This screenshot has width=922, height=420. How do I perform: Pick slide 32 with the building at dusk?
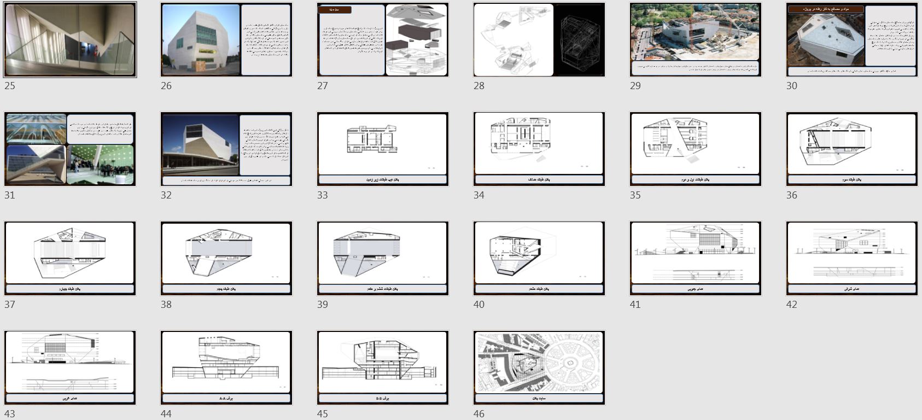[226, 149]
